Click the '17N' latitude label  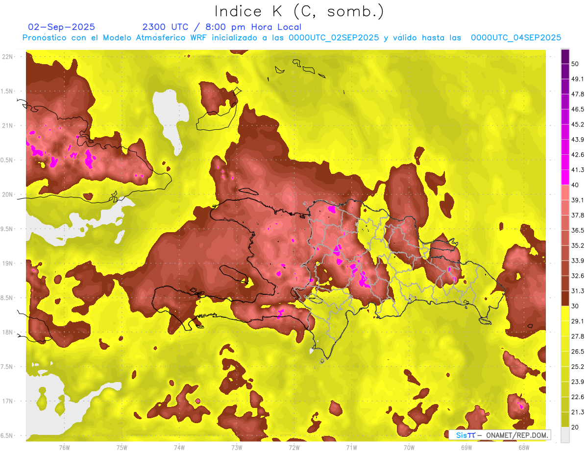coord(8,401)
